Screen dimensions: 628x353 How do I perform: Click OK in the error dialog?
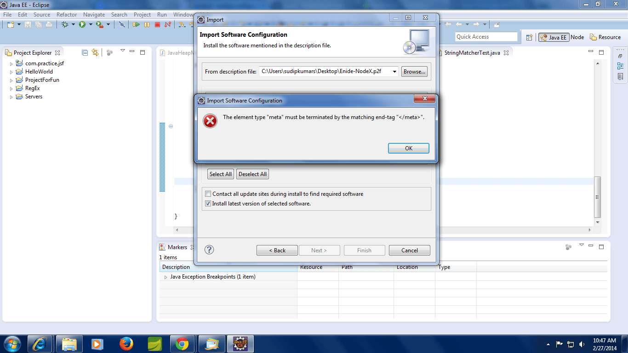click(x=409, y=148)
